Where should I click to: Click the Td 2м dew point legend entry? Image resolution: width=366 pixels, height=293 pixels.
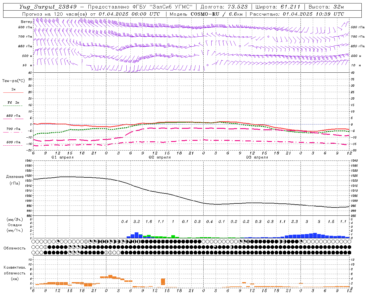(x=13, y=102)
